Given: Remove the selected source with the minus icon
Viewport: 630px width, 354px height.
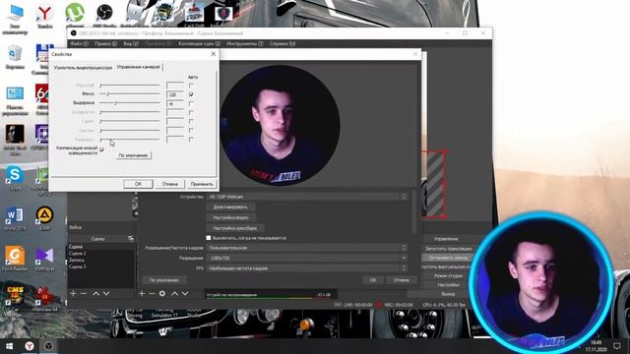Looking at the screenshot, I should coord(152,294).
